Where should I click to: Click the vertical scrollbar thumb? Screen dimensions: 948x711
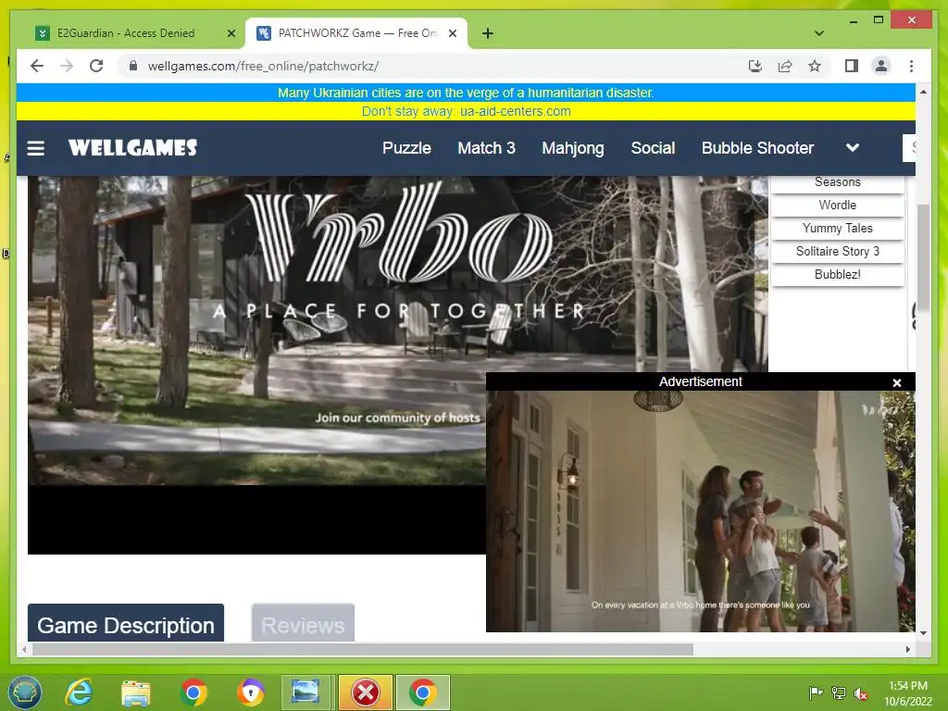[923, 257]
